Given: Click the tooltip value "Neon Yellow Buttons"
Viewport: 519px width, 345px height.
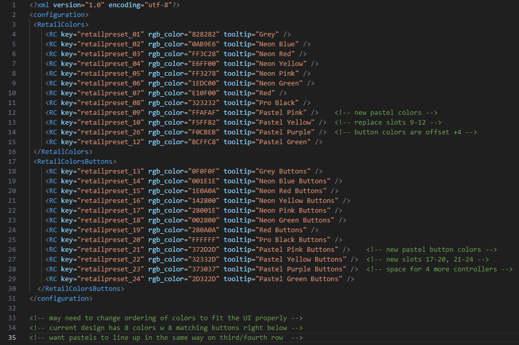Looking at the screenshot, I should tap(297, 201).
